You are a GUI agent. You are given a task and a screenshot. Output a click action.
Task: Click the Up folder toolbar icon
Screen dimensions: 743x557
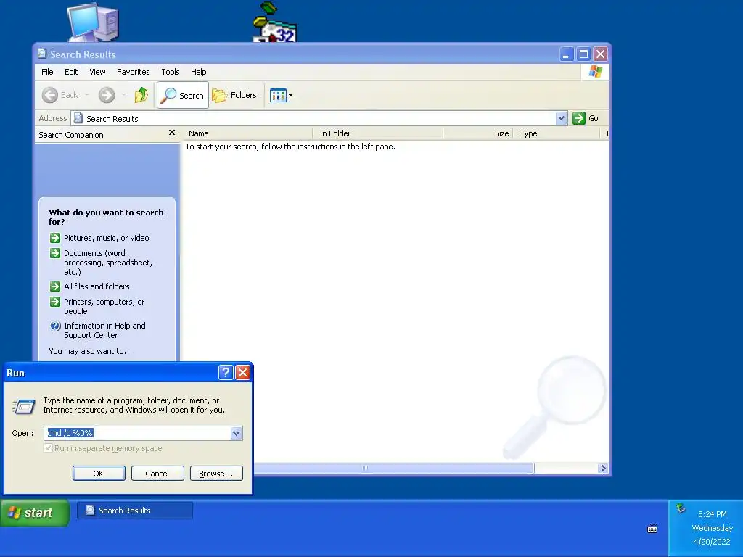pyautogui.click(x=141, y=95)
